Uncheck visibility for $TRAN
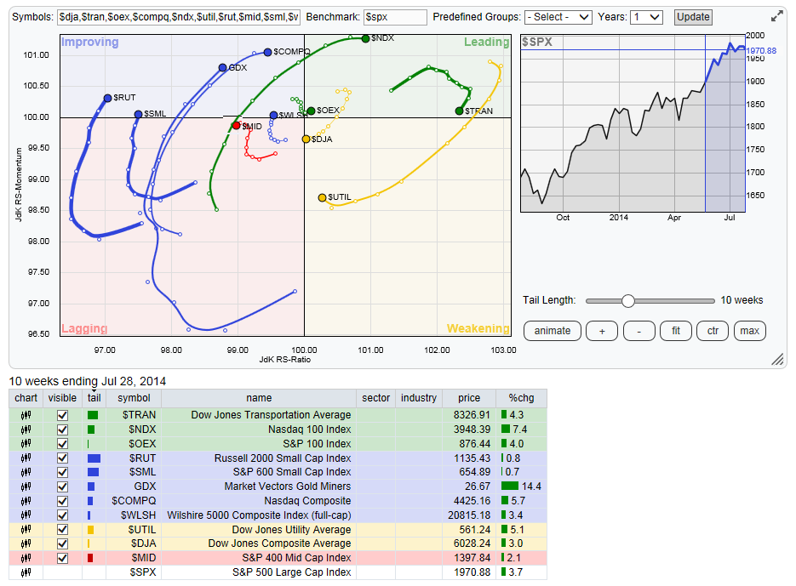This screenshot has height=586, width=796. point(62,415)
